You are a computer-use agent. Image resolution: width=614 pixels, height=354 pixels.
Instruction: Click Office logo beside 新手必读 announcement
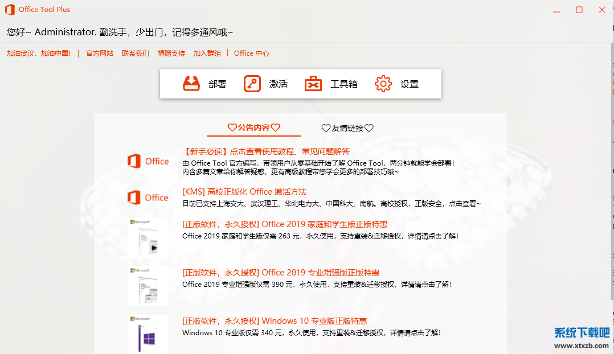[x=148, y=161]
